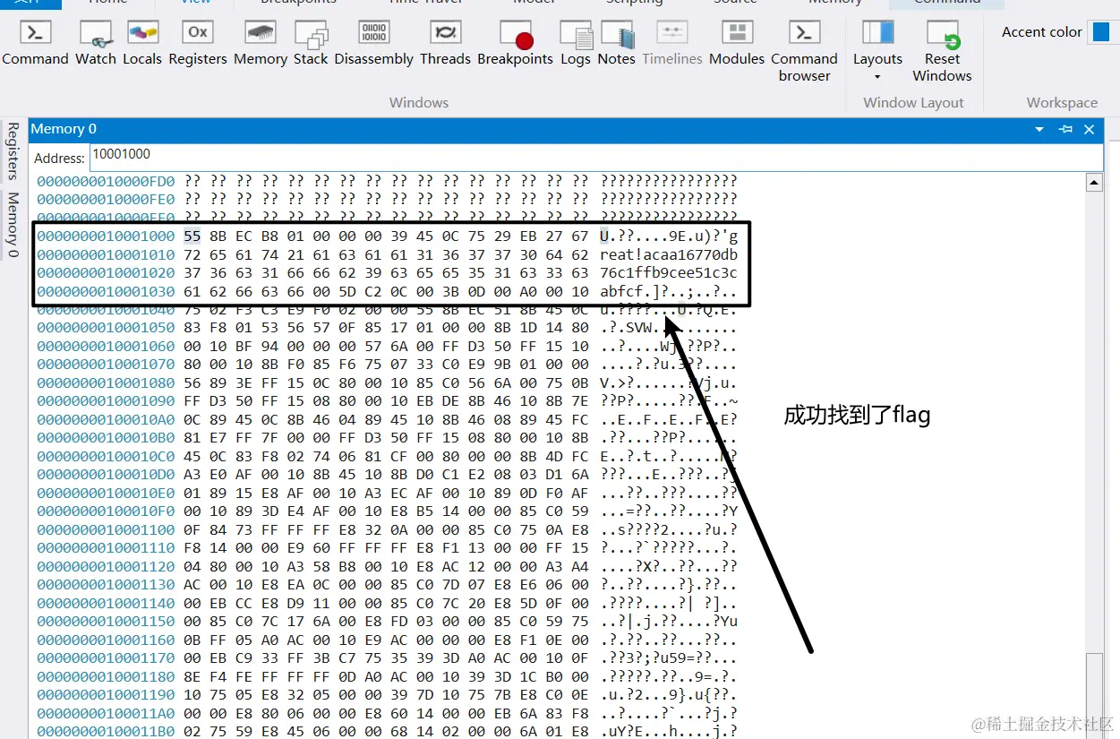Open the Disassembly window
The width and height of the screenshot is (1120, 739).
(373, 43)
